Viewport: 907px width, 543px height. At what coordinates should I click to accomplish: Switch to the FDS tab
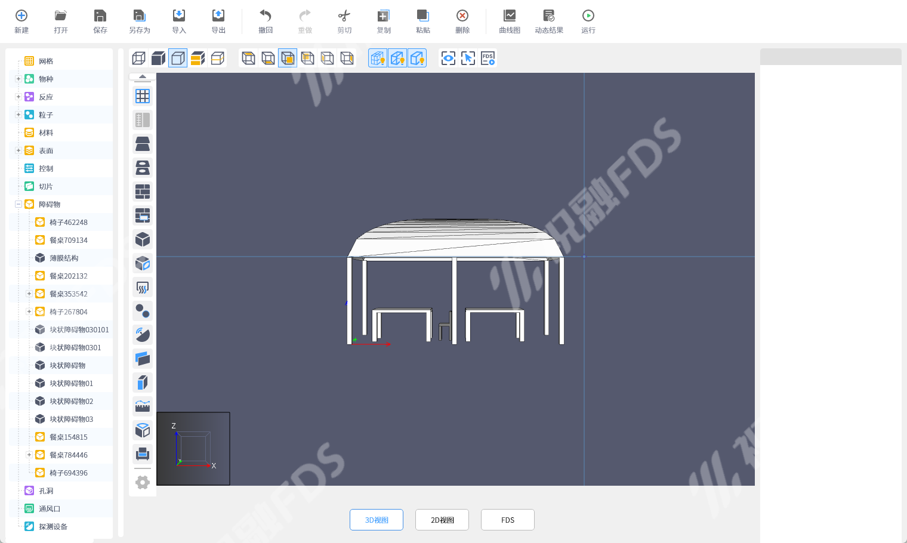tap(508, 520)
